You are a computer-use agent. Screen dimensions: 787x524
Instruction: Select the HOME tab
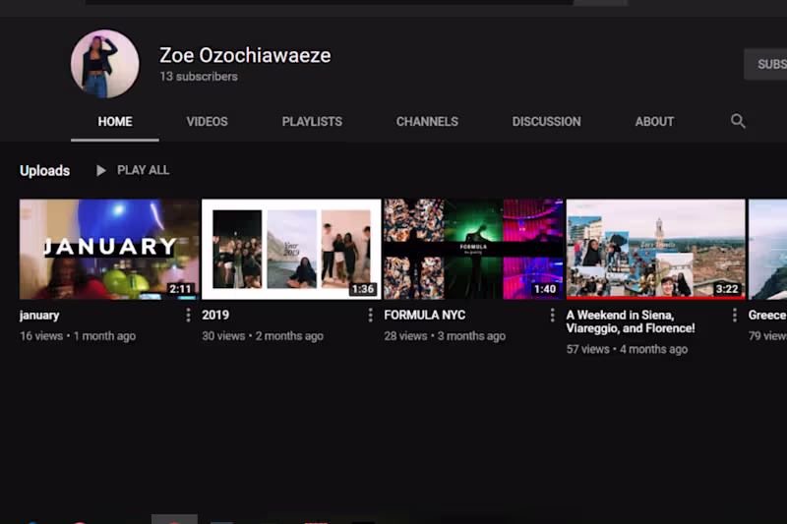pos(115,122)
